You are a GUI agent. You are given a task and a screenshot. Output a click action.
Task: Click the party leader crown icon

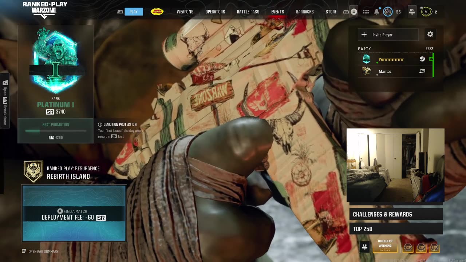click(431, 59)
